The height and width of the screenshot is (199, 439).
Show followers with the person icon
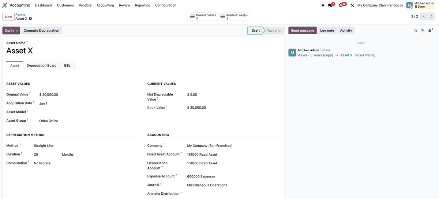430,30
